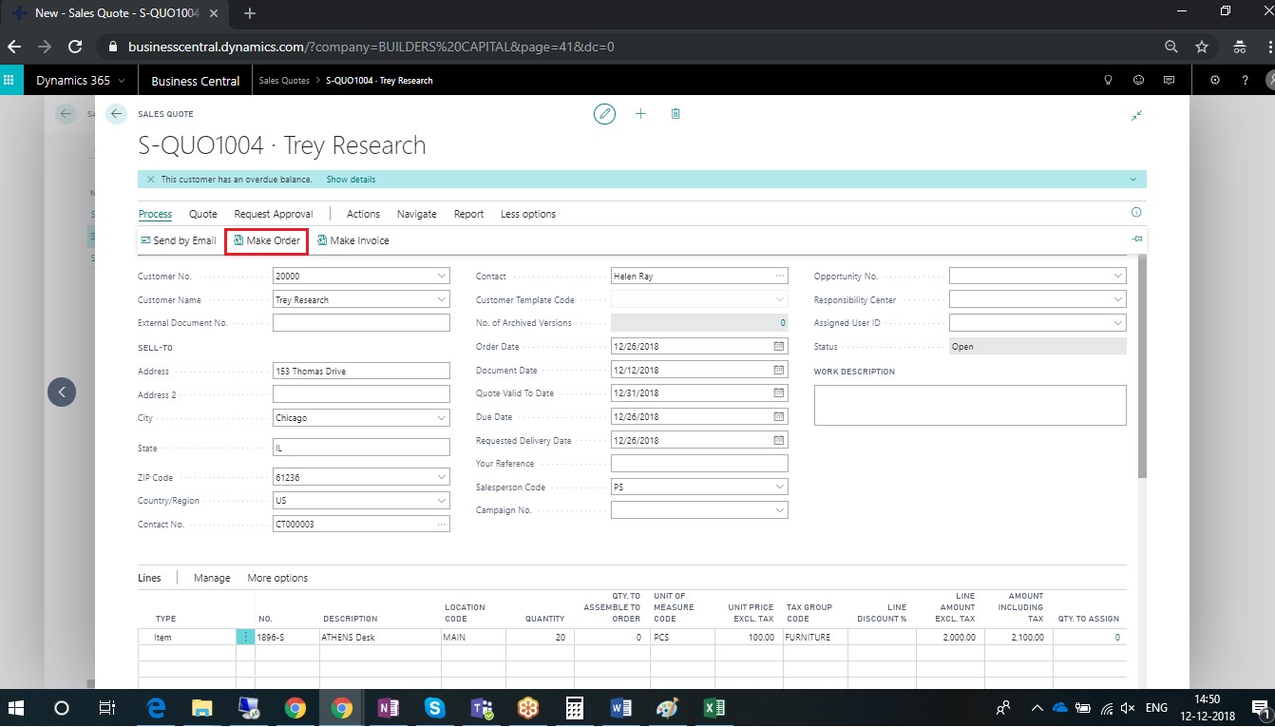Open the smiley feedback icon
The image size is (1275, 727).
pyautogui.click(x=1138, y=81)
